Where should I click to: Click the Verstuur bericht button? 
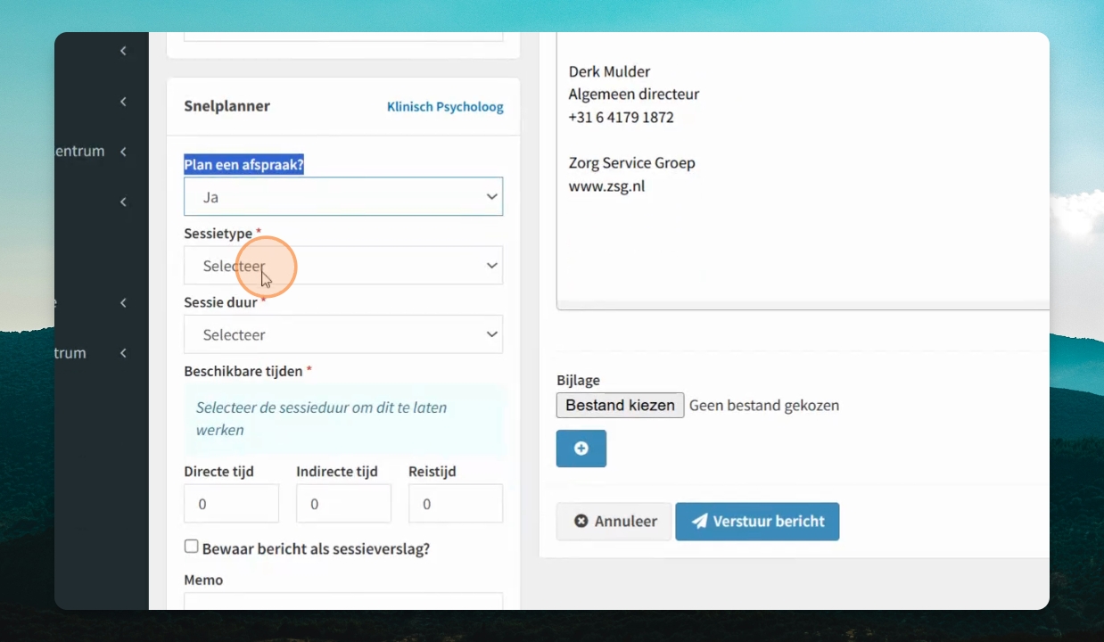pyautogui.click(x=757, y=522)
